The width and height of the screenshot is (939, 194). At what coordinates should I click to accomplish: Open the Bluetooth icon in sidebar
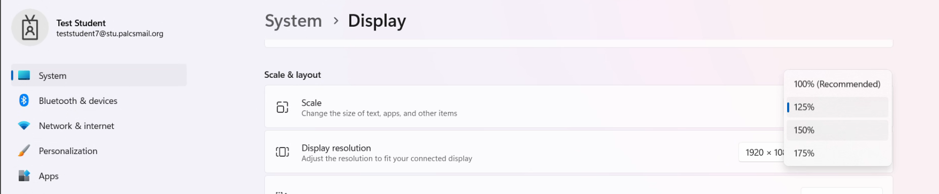[x=24, y=100]
